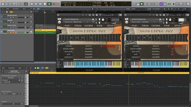
Task: Open the Browsers media button
Action: [x=188, y=4]
